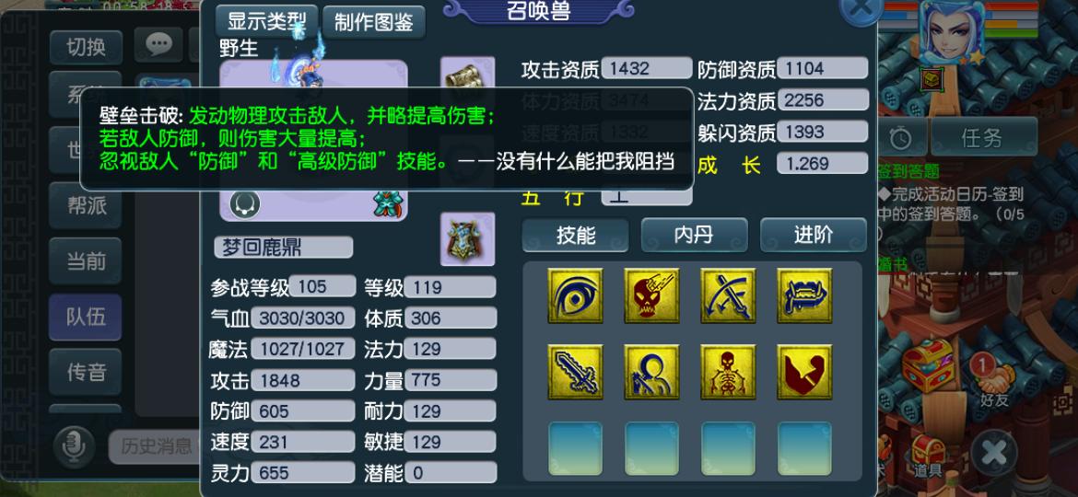Open the chat bubble icon
Image resolution: width=1078 pixels, height=497 pixels.
click(158, 44)
